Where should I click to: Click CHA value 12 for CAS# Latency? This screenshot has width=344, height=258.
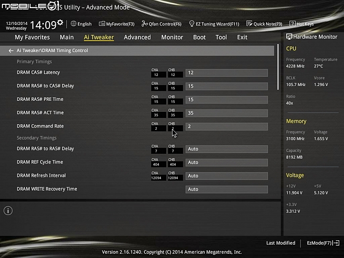click(159, 75)
